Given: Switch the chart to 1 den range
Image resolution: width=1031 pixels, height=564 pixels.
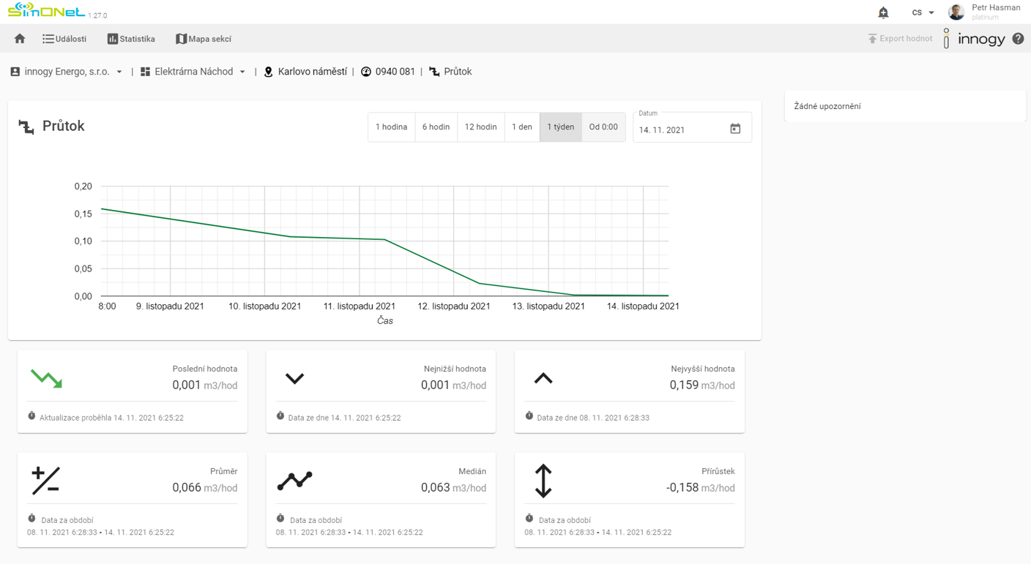Looking at the screenshot, I should [521, 127].
